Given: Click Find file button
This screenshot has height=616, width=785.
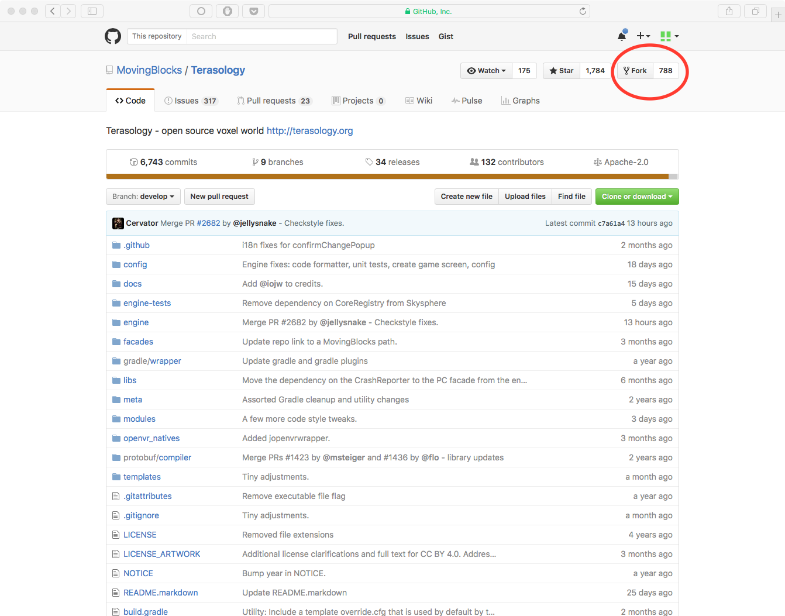Looking at the screenshot, I should [571, 197].
